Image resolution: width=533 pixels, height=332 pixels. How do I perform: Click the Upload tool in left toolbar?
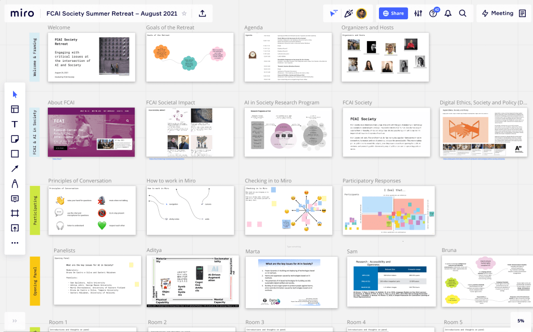[x=15, y=228]
